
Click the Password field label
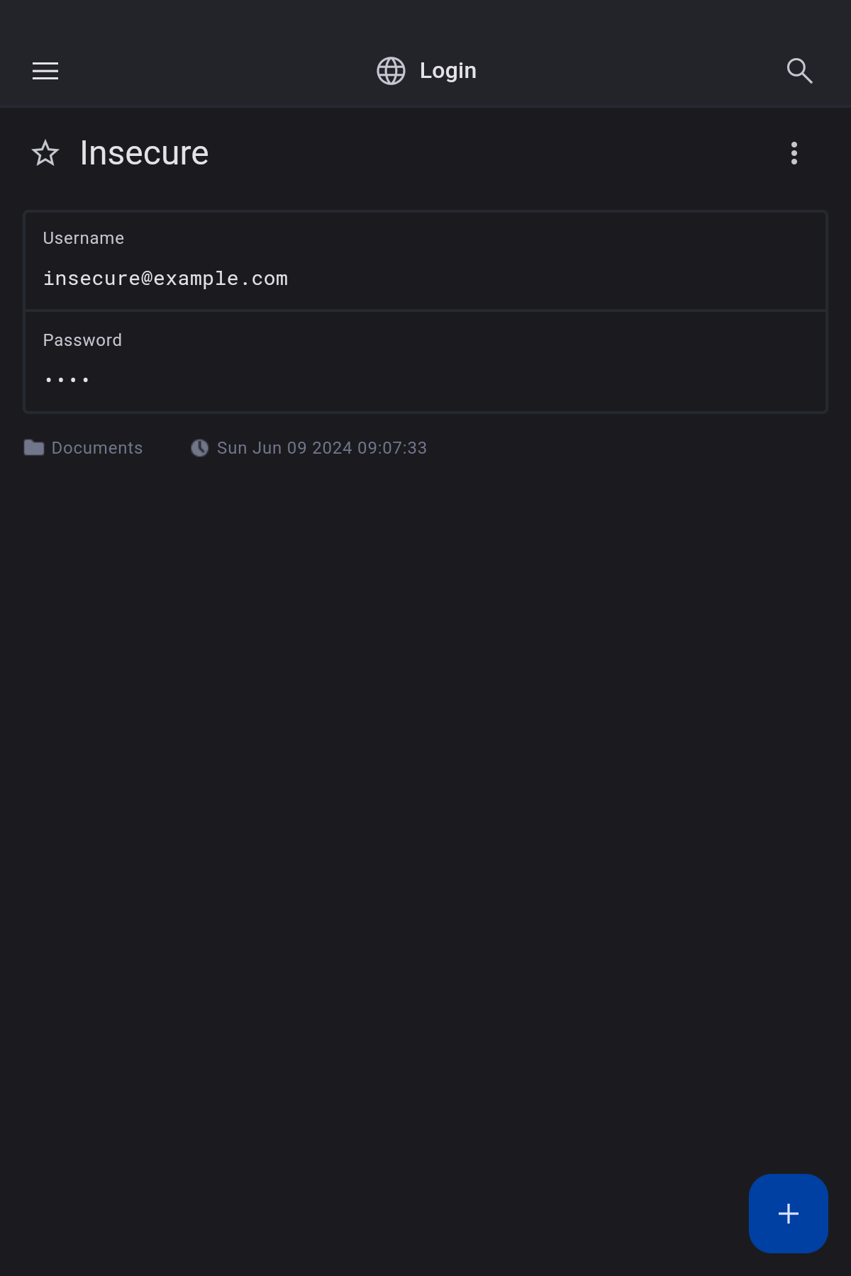click(82, 340)
